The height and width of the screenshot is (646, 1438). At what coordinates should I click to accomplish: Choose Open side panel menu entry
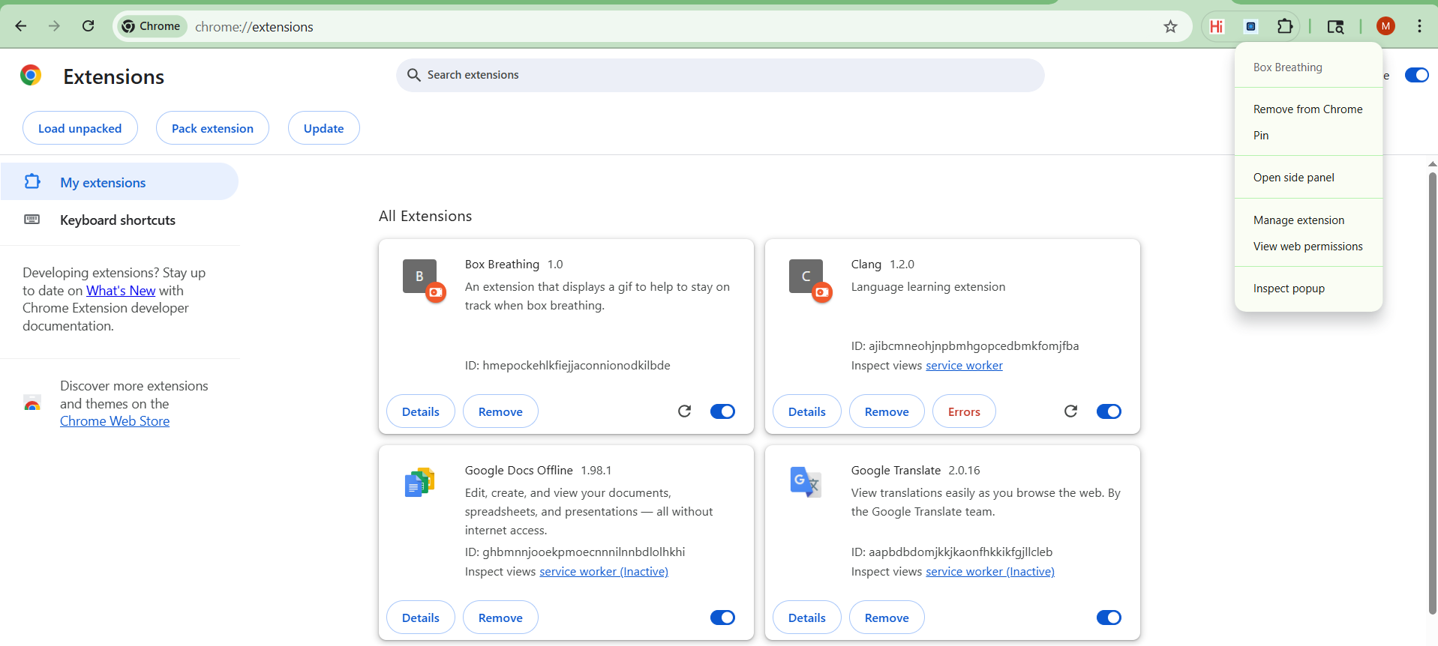1293,178
